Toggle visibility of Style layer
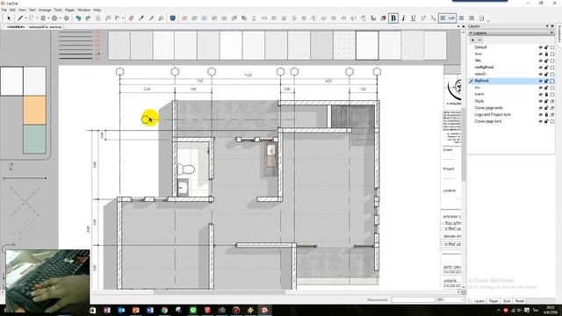Screen dimensions: 562x316 [x=541, y=101]
